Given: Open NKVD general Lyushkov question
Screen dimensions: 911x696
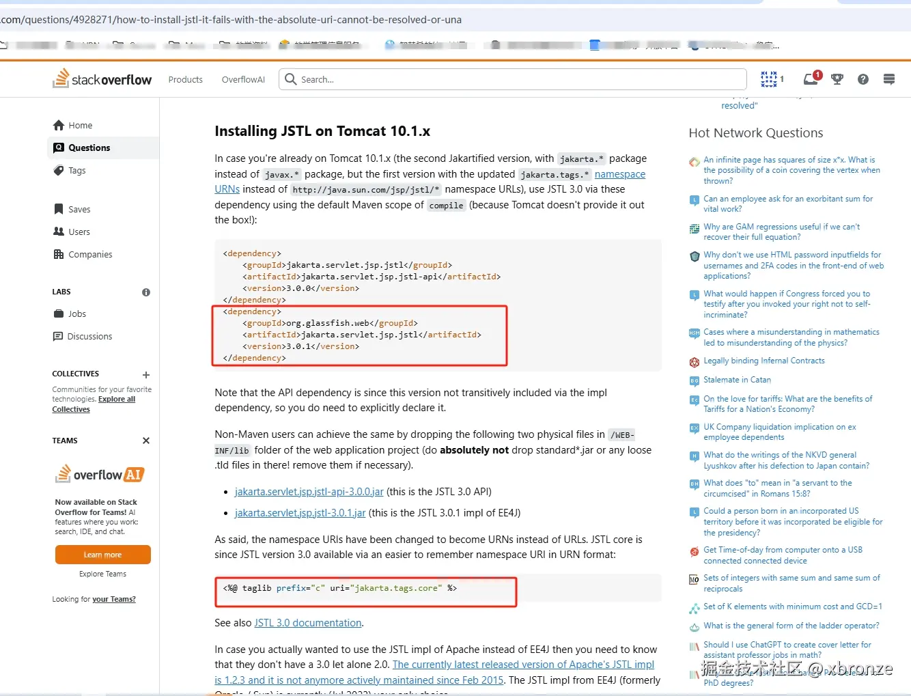Looking at the screenshot, I should pos(787,460).
